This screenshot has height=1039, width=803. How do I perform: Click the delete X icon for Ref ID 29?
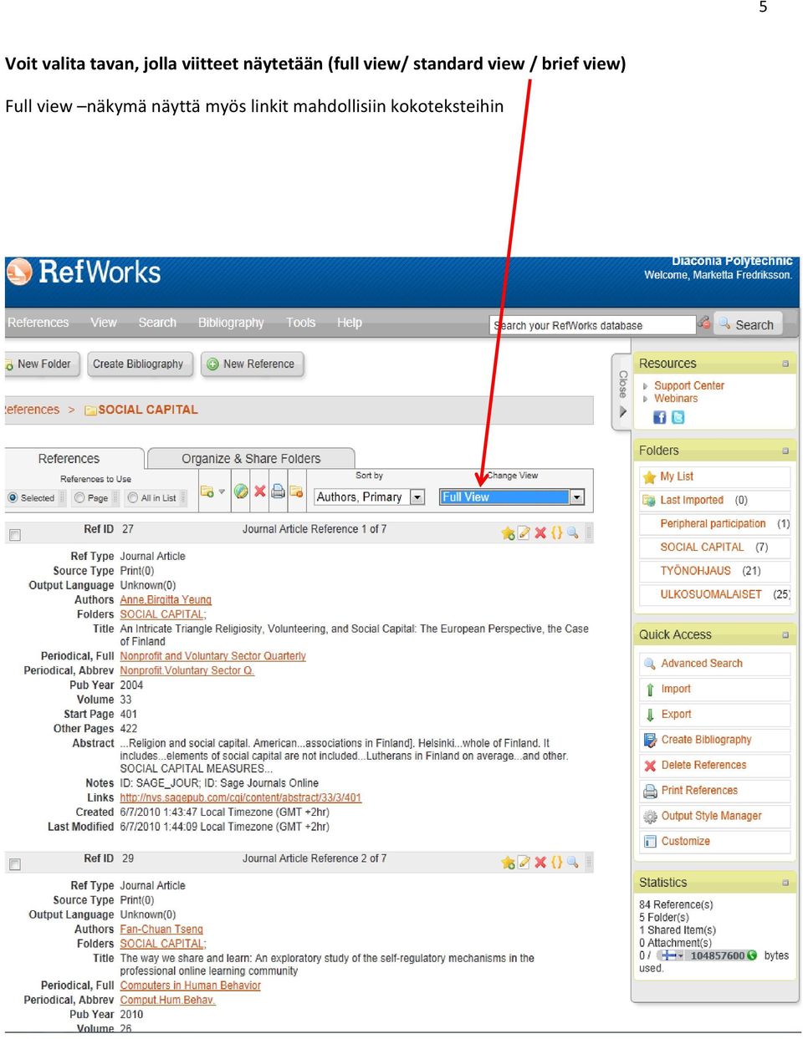540,863
